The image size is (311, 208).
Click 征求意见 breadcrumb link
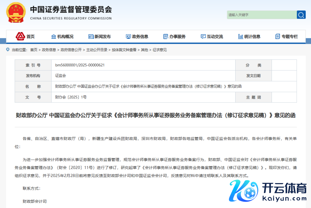click(x=160, y=50)
